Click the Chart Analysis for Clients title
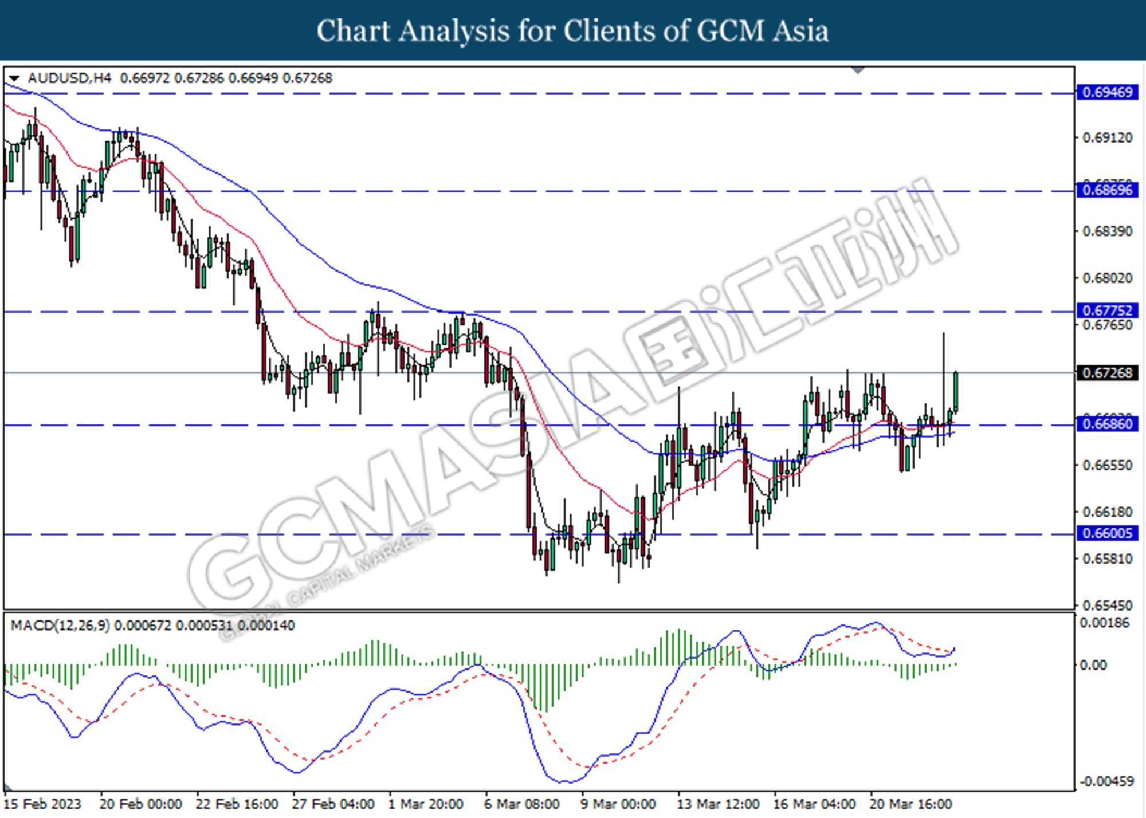The width and height of the screenshot is (1146, 818). click(x=572, y=30)
